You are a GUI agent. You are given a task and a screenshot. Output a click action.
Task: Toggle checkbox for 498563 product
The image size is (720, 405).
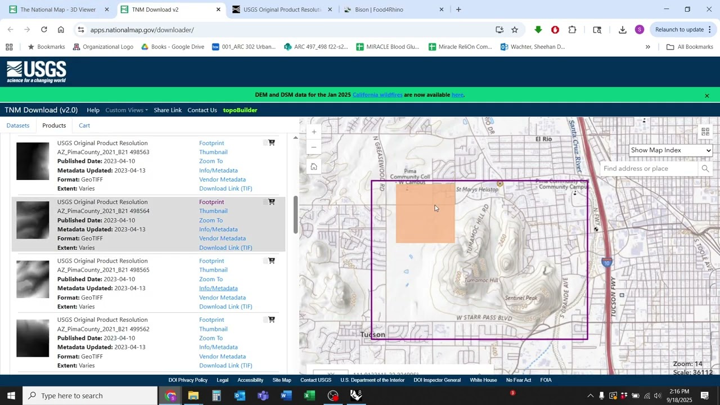265,143
